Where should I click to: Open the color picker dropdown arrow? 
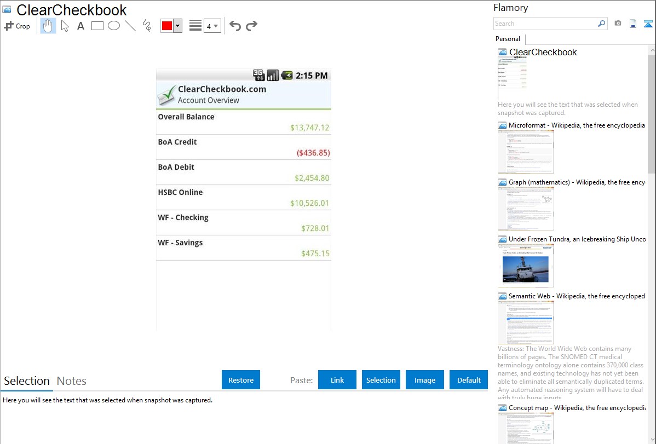coord(178,26)
